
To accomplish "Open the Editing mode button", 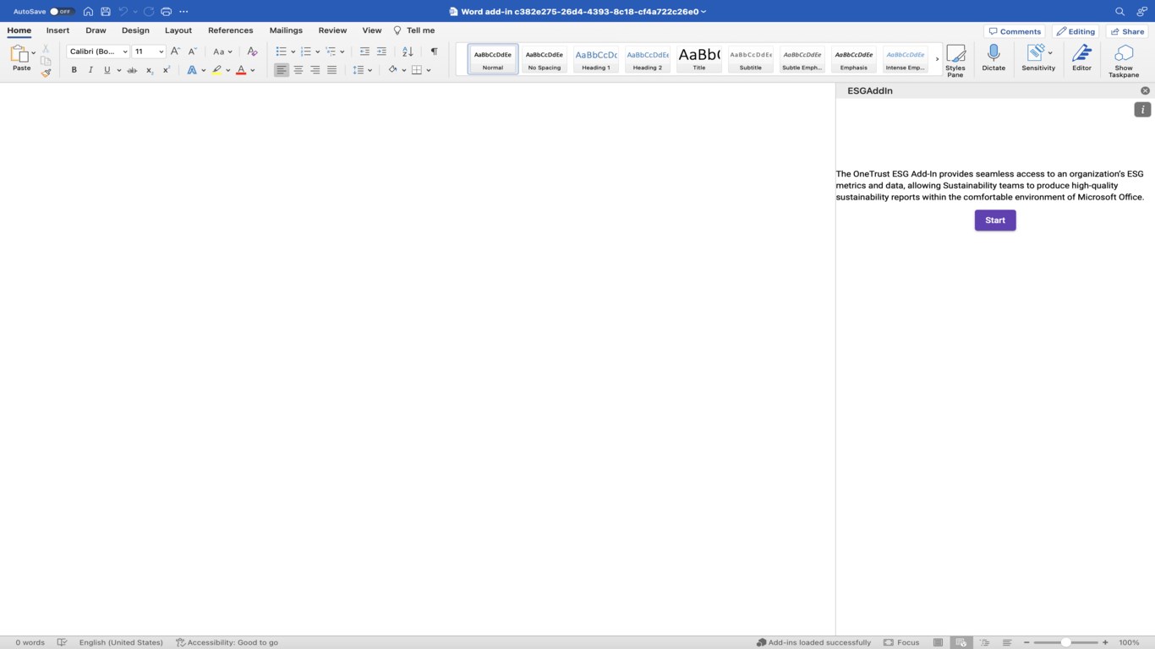I will pos(1076,31).
